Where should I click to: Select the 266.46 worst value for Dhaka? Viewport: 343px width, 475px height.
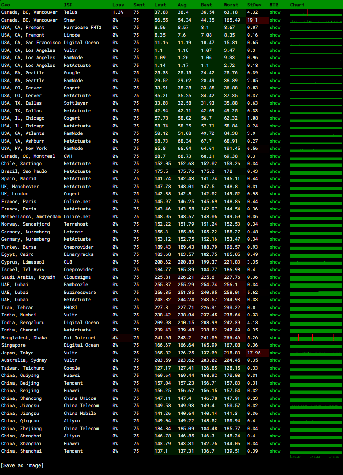232,338
